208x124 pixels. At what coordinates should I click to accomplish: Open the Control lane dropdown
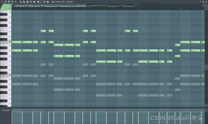coord(6,110)
